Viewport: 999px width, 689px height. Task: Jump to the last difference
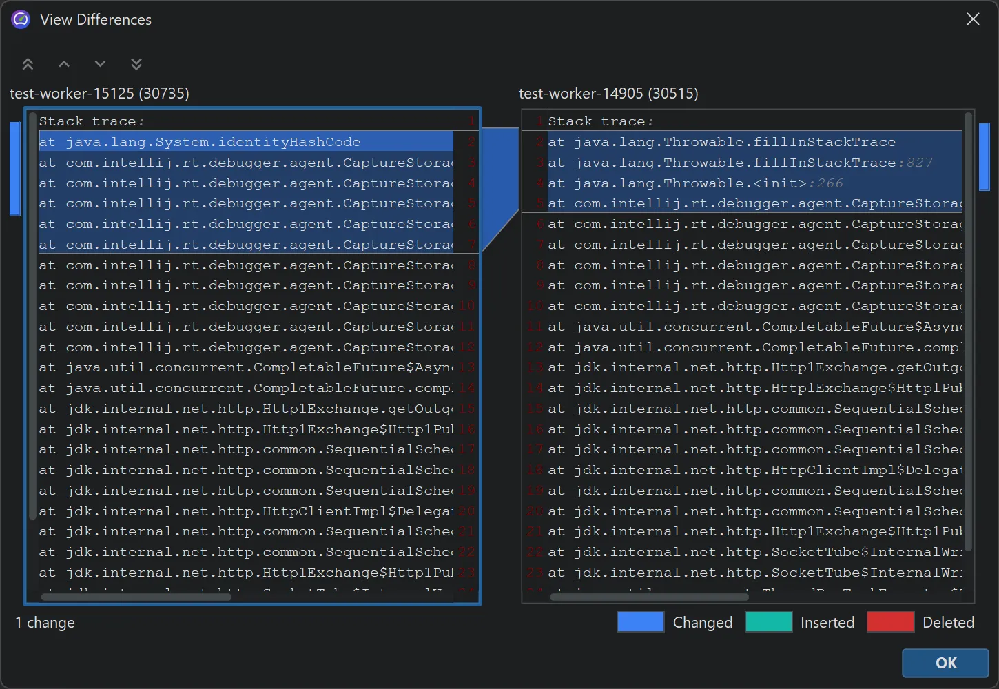136,63
